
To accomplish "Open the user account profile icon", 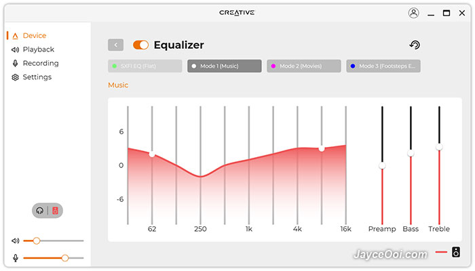I will (413, 13).
